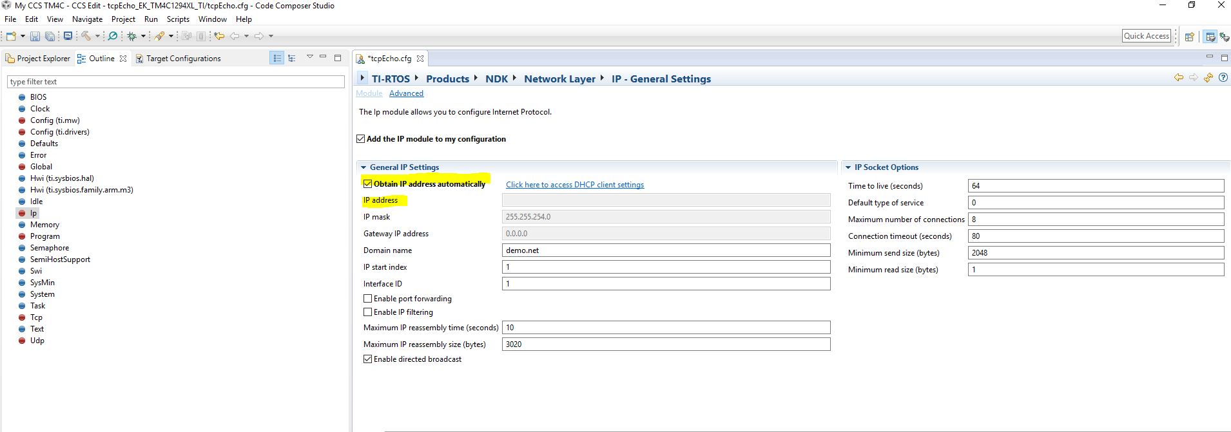Open the New file dropdown arrow
This screenshot has height=432, width=1231.
pos(23,36)
